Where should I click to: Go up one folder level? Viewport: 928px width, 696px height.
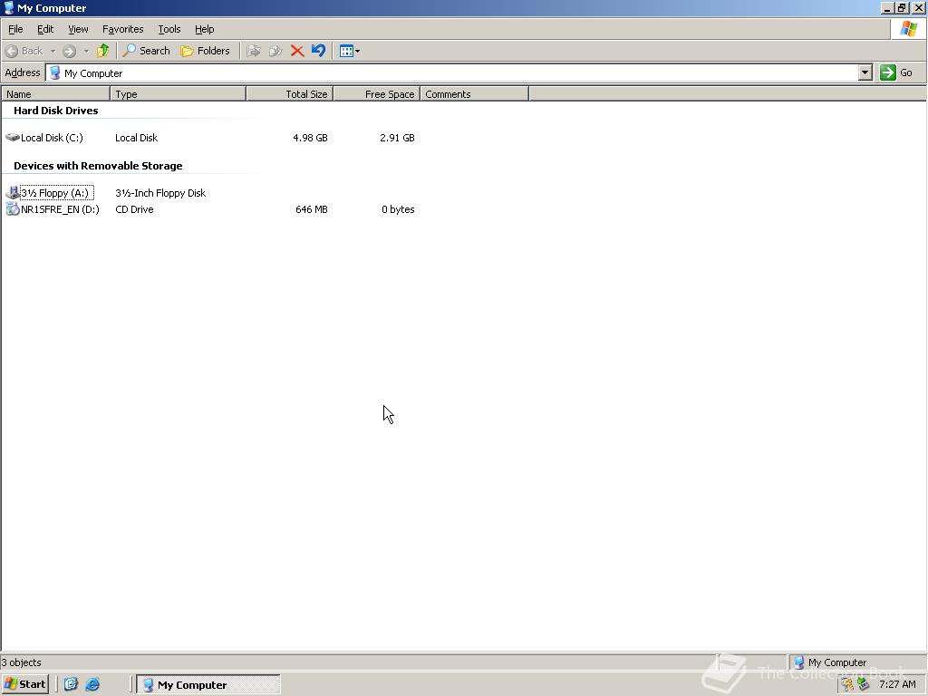point(103,51)
